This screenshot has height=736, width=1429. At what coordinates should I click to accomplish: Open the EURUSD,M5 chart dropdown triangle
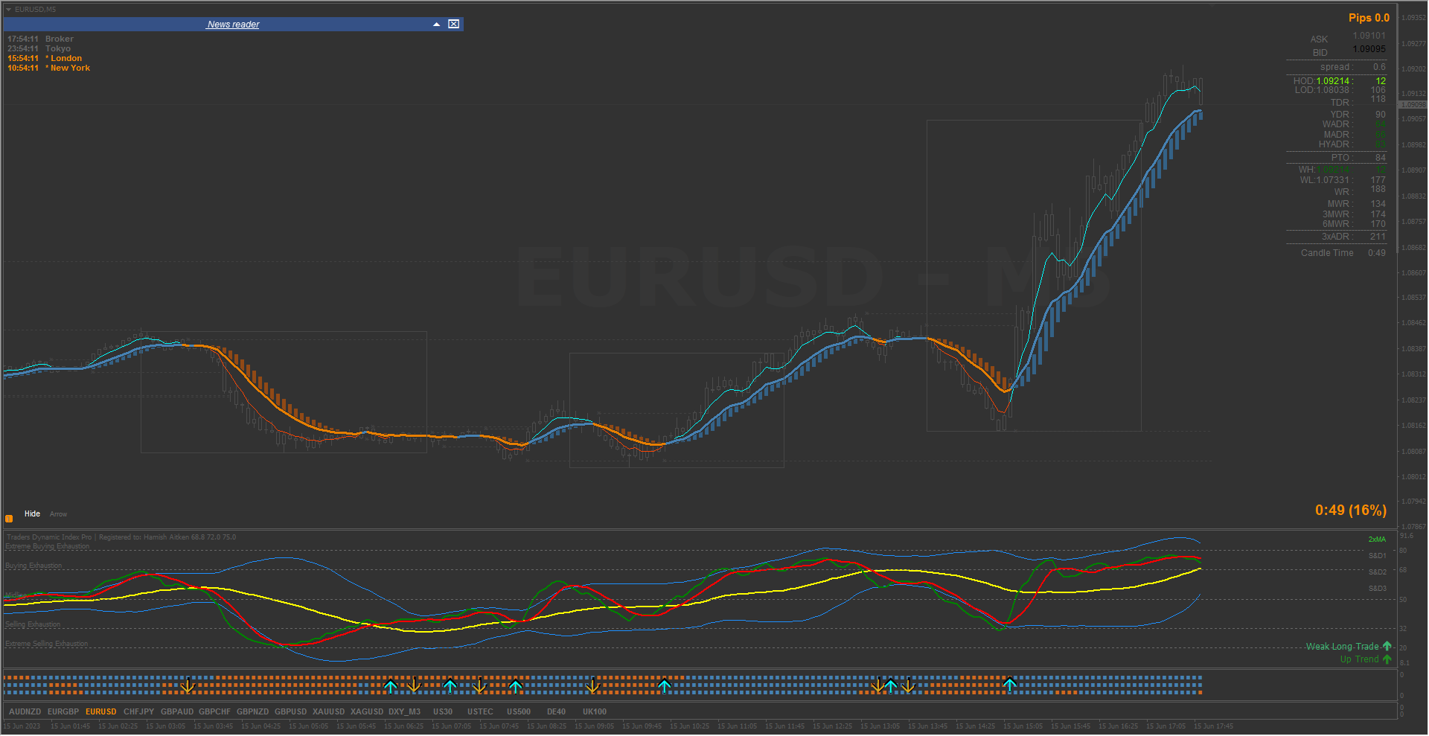pyautogui.click(x=8, y=10)
